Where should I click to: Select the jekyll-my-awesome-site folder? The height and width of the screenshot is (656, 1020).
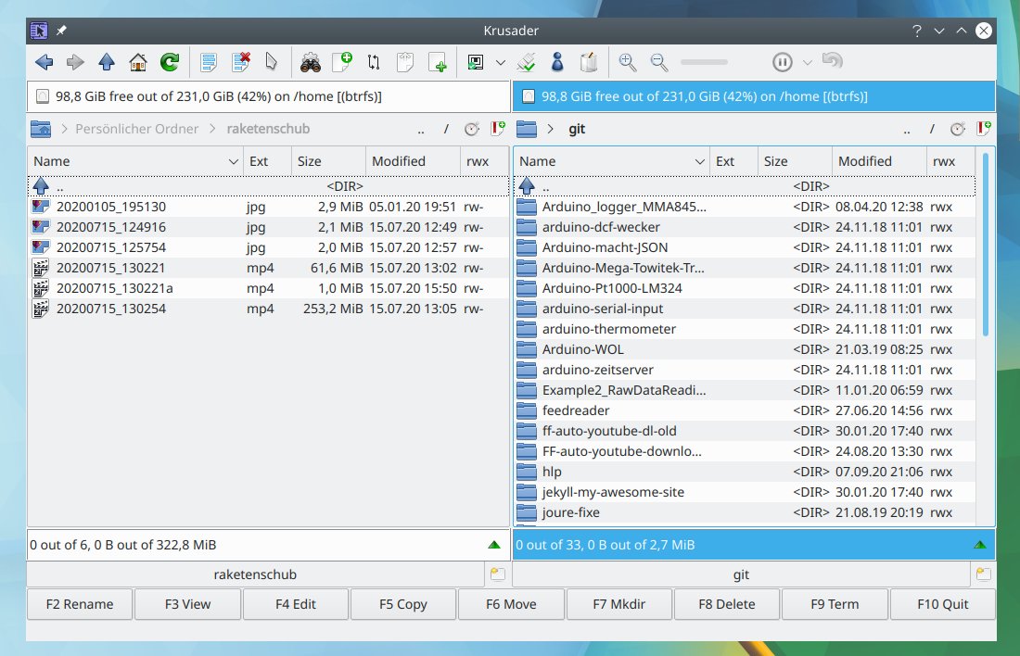click(745, 492)
